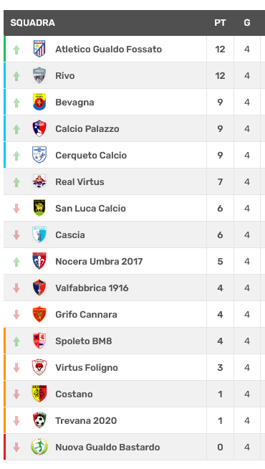Click the Nuova Gualdo Bastardo round logo

pos(39,447)
